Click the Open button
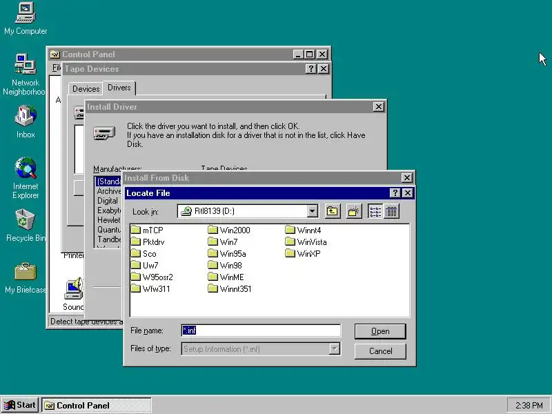This screenshot has height=414, width=552. coord(380,331)
